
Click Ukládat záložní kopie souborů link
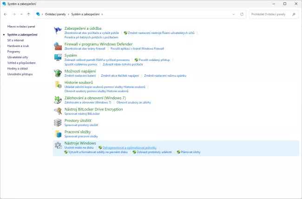(x=105, y=87)
